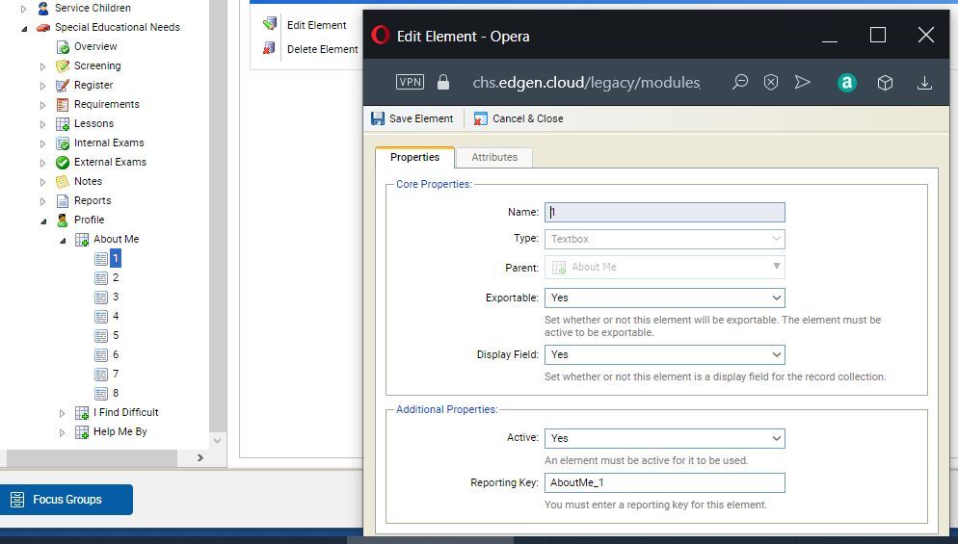
Task: Select the External Exams tree item
Action: click(x=110, y=162)
